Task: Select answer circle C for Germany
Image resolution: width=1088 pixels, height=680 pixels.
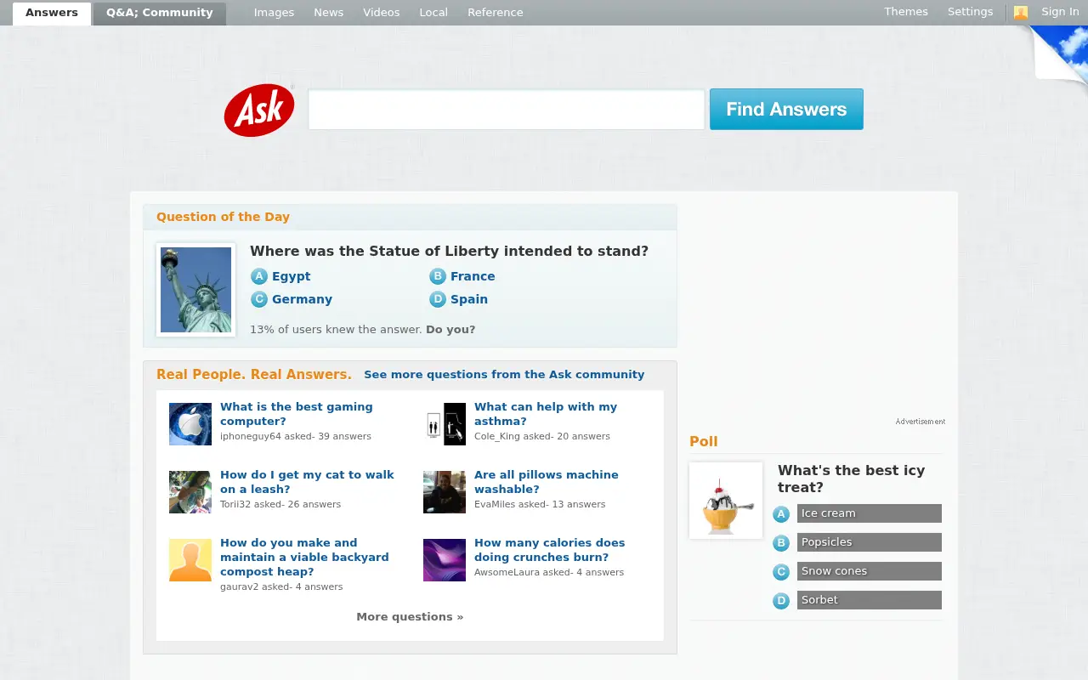Action: (259, 299)
